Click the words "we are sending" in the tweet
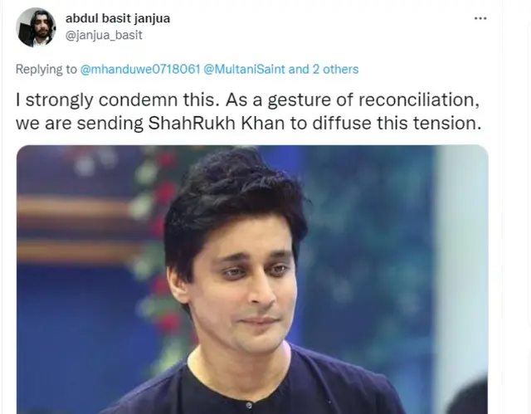Image resolution: width=531 pixels, height=414 pixels. coord(80,124)
